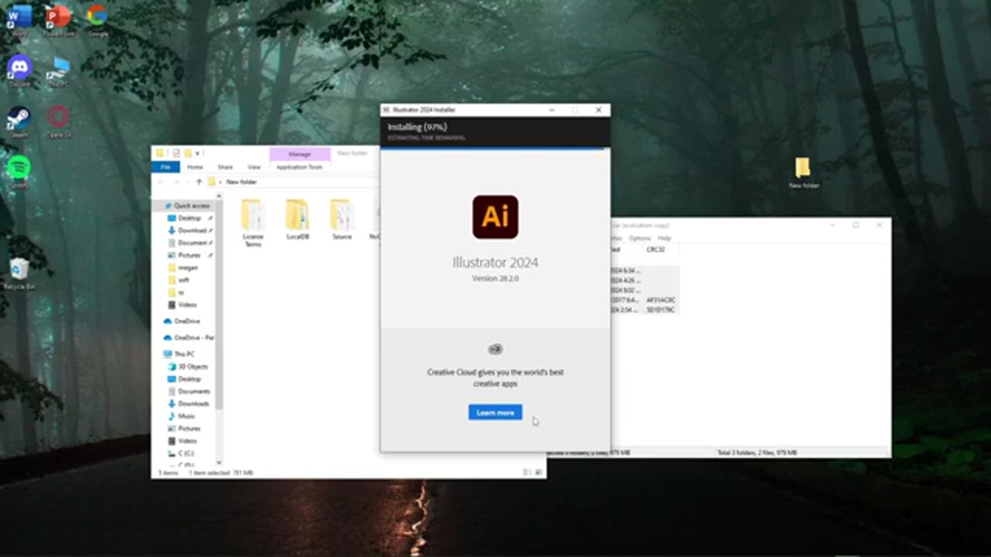Viewport: 991px width, 557px height.
Task: Click the Learn more button in installer
Action: point(495,412)
